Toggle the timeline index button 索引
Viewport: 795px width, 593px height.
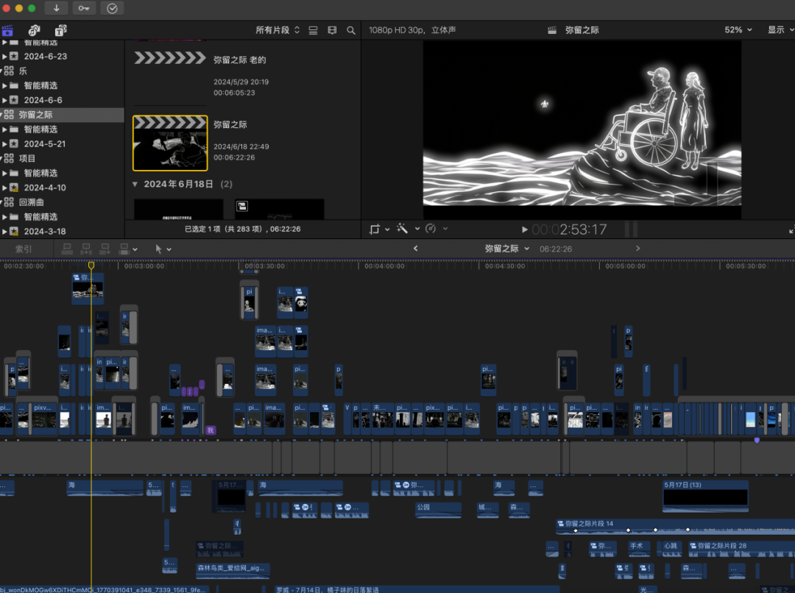(24, 249)
